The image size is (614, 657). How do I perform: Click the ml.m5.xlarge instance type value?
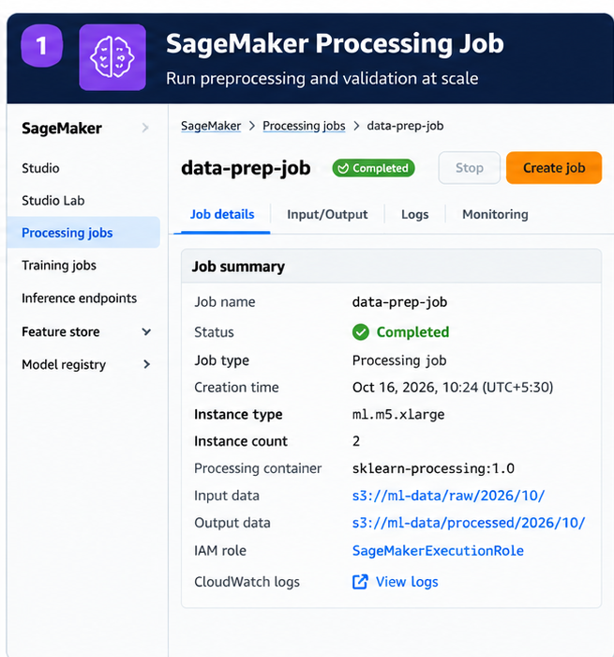398,415
